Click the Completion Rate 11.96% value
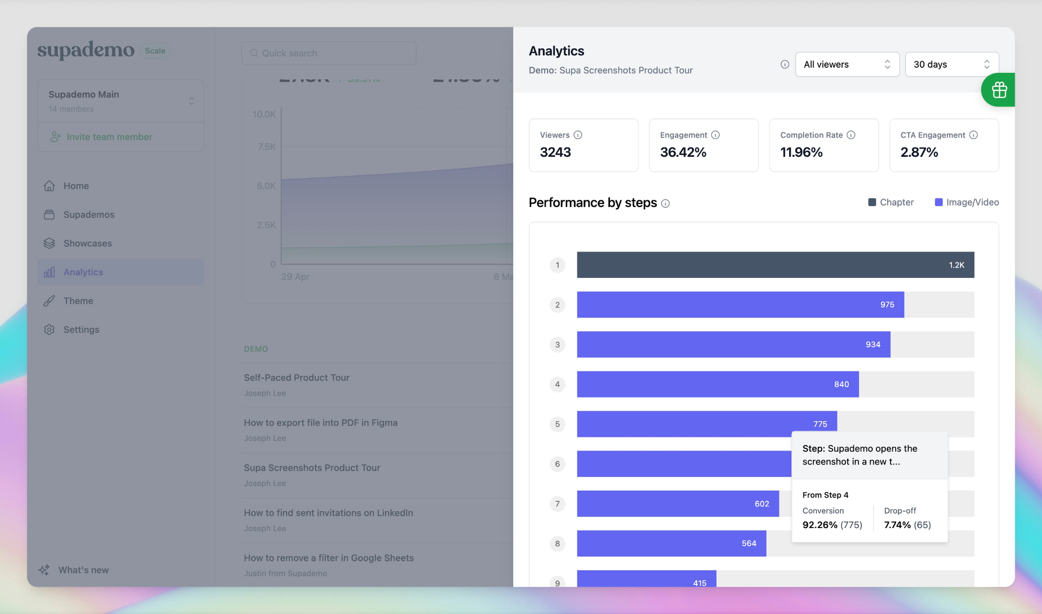The height and width of the screenshot is (614, 1042). coord(801,152)
